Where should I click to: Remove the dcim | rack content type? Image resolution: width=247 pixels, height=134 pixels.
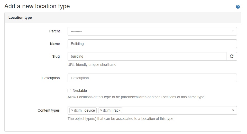click(x=101, y=111)
